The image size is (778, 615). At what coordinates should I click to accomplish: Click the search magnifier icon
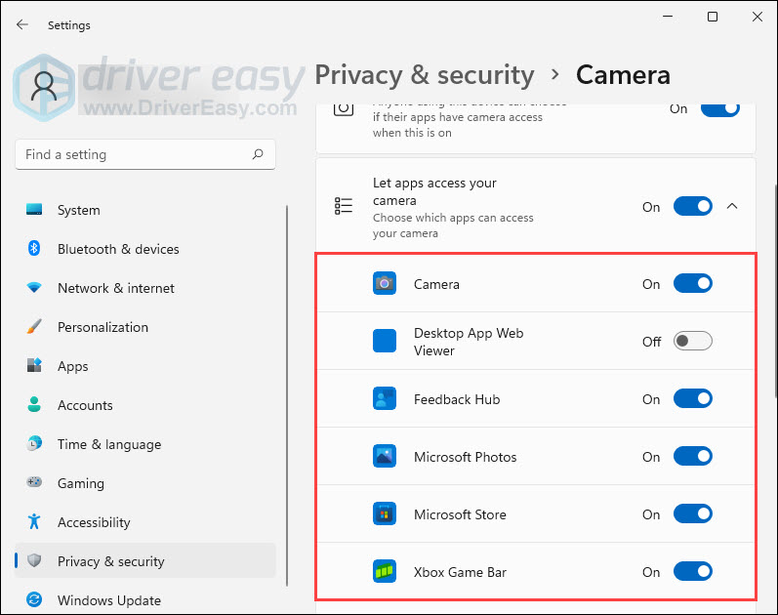258,154
